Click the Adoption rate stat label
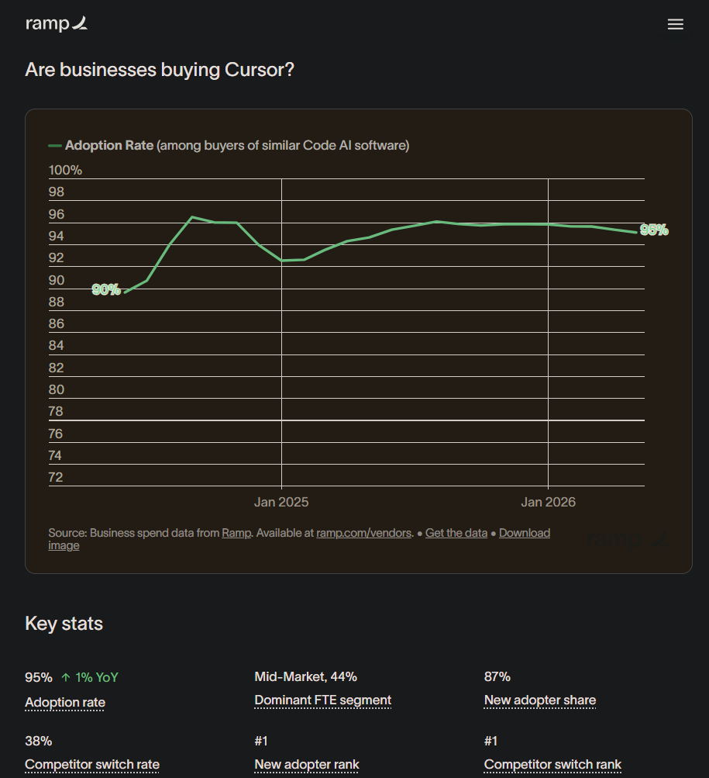The width and height of the screenshot is (709, 778). pyautogui.click(x=65, y=703)
